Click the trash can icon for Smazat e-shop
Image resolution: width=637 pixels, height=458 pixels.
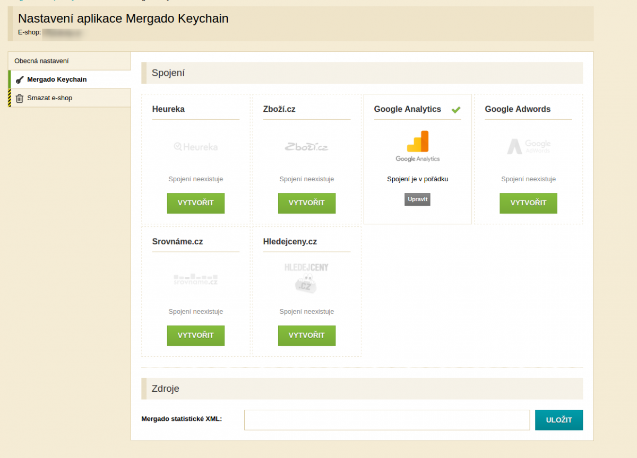pos(20,98)
